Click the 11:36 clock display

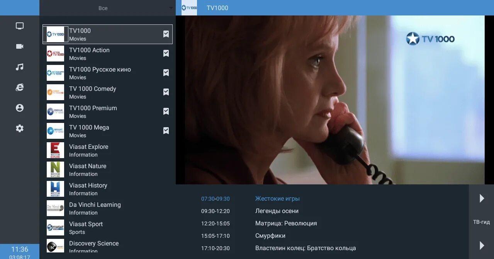[x=20, y=249]
